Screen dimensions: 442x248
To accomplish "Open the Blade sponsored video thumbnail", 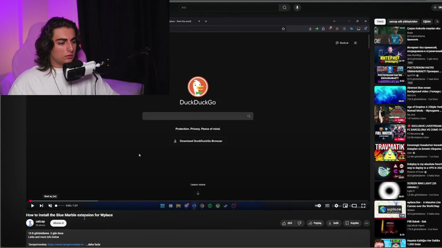I will [x=390, y=35].
